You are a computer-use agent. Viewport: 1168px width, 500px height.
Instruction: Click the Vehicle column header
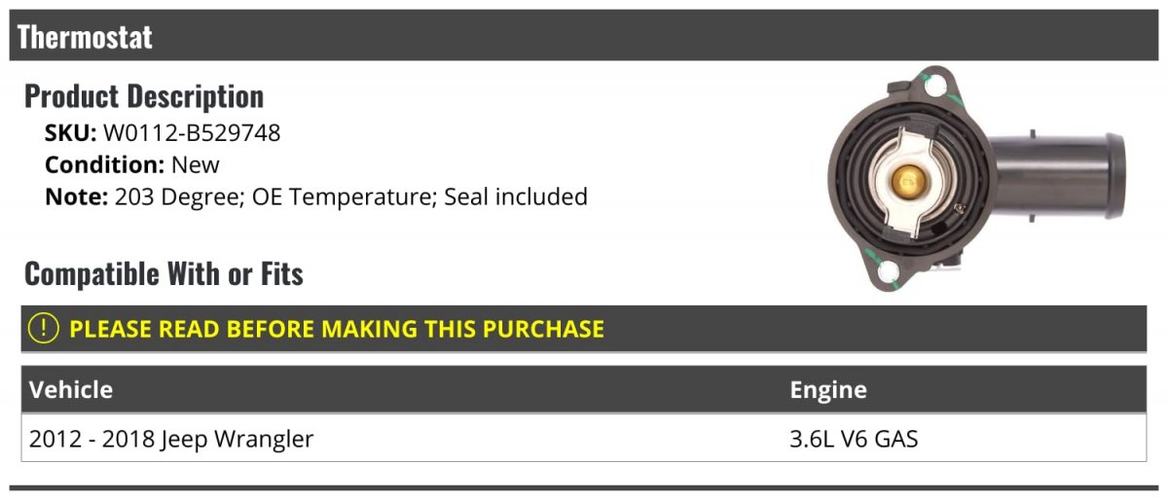[71, 390]
